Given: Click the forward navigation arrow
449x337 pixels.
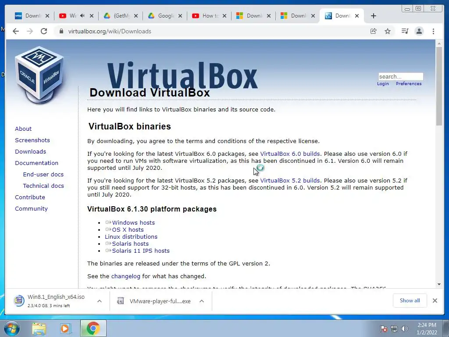Looking at the screenshot, I should coord(30,31).
